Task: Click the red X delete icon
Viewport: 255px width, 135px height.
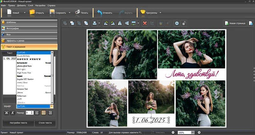Action: point(145,23)
